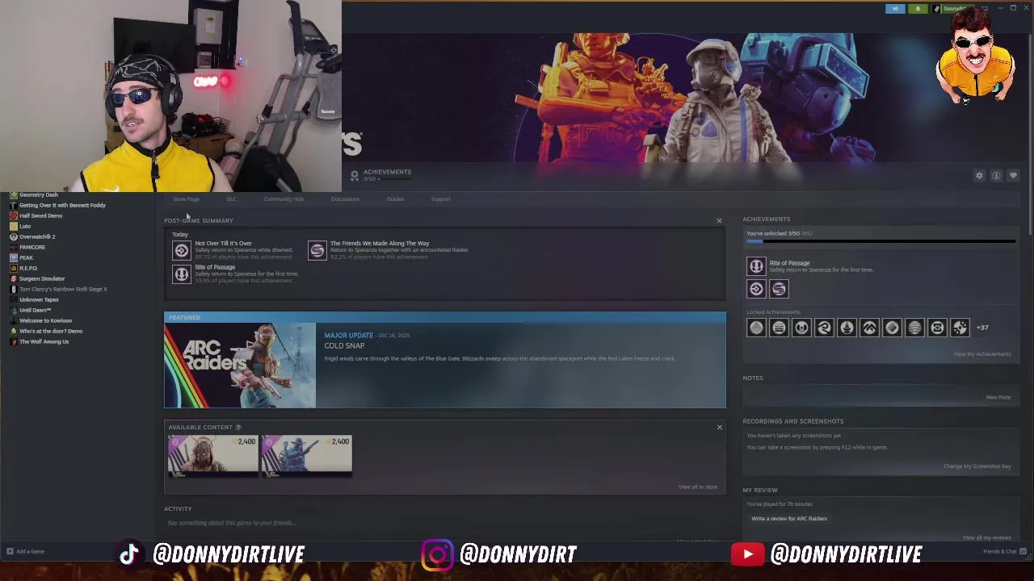This screenshot has width=1034, height=581.
Task: Click fifth locked achievement icon
Action: 847,328
